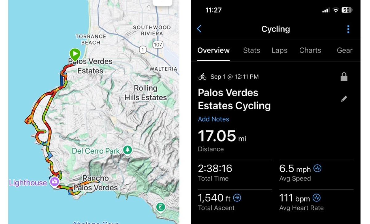Screen dimensions: 370x224
Task: Tap the Total Ascent insight icon
Action: pos(237,198)
